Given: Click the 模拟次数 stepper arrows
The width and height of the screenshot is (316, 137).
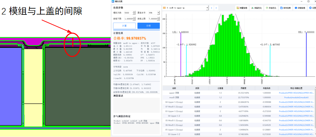Looking at the screenshot, I should pyautogui.click(x=134, y=13).
